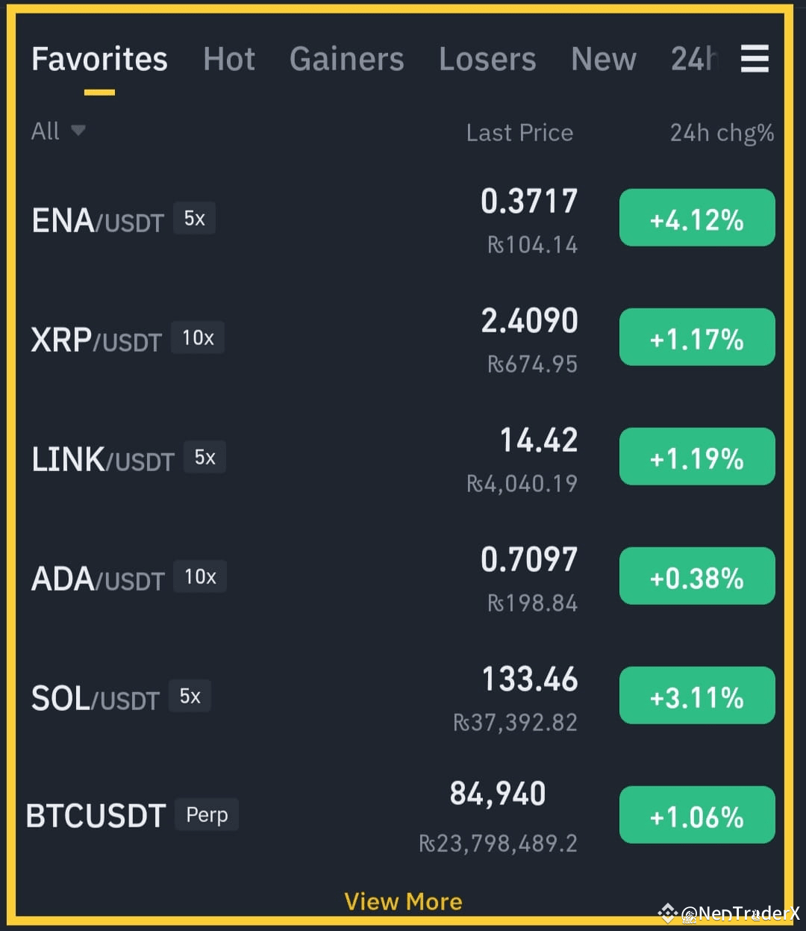Toggle the SOL +3.11% change badge
Viewport: 806px width, 931px height.
click(697, 696)
